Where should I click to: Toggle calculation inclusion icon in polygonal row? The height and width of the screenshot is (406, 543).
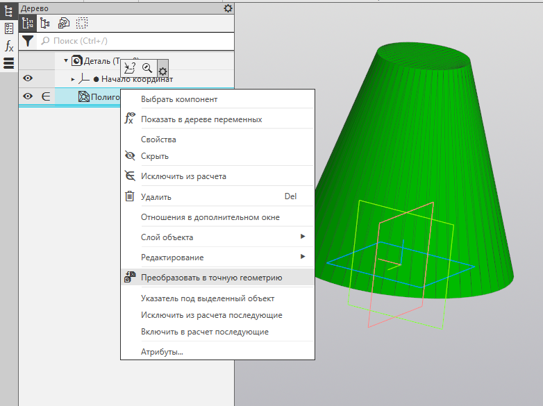(46, 96)
